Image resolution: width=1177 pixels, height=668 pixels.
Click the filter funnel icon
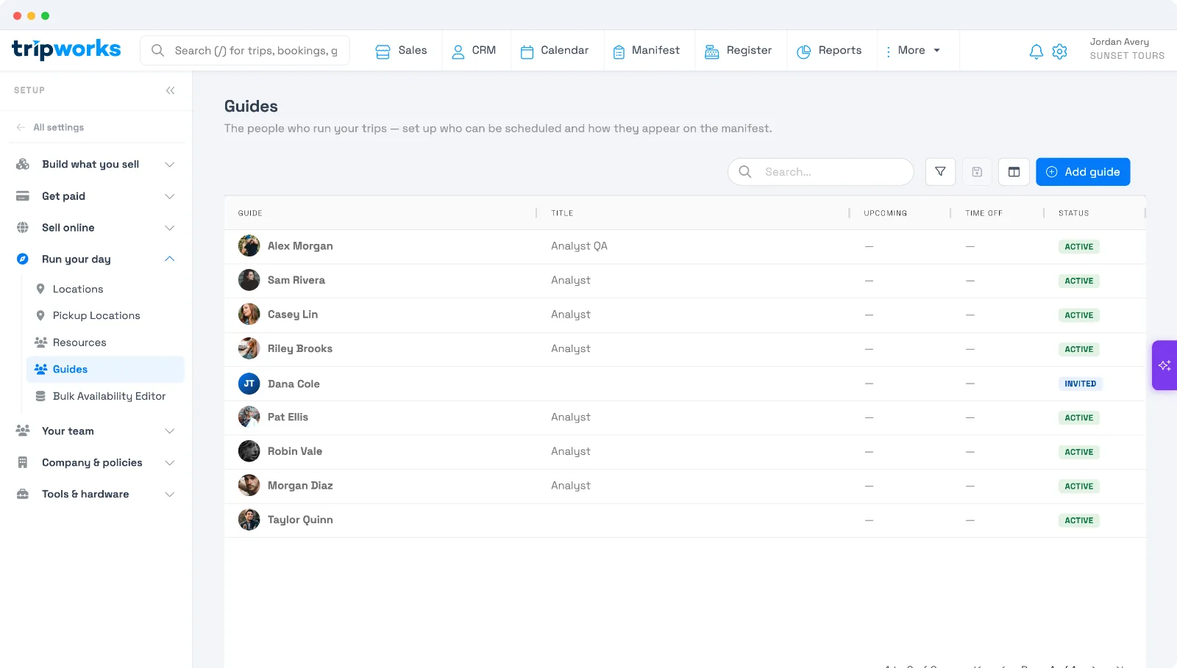[940, 172]
